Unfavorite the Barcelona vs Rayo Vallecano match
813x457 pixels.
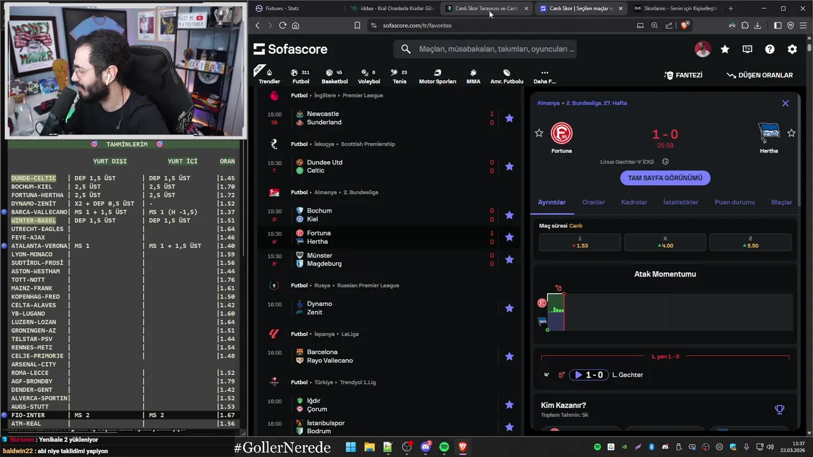tap(509, 356)
